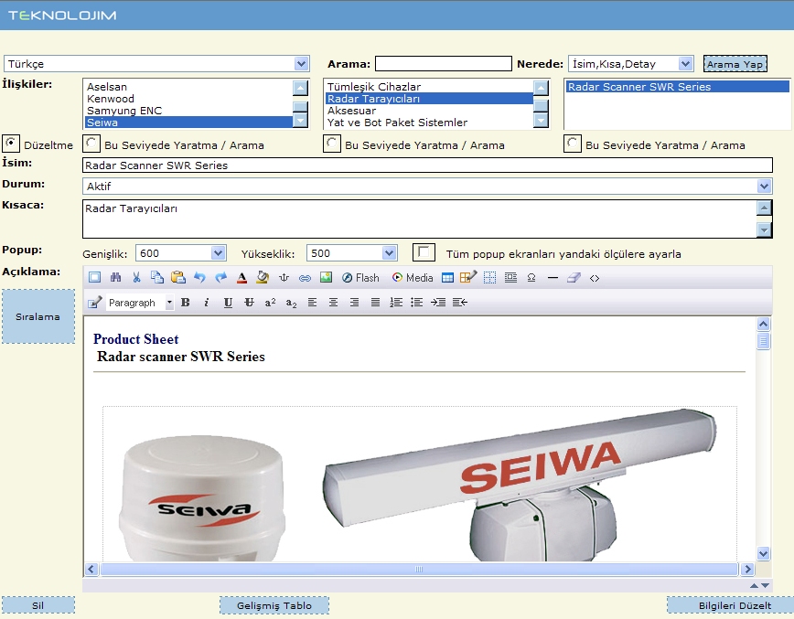Align text to the right
This screenshot has height=619, width=794.
click(355, 302)
